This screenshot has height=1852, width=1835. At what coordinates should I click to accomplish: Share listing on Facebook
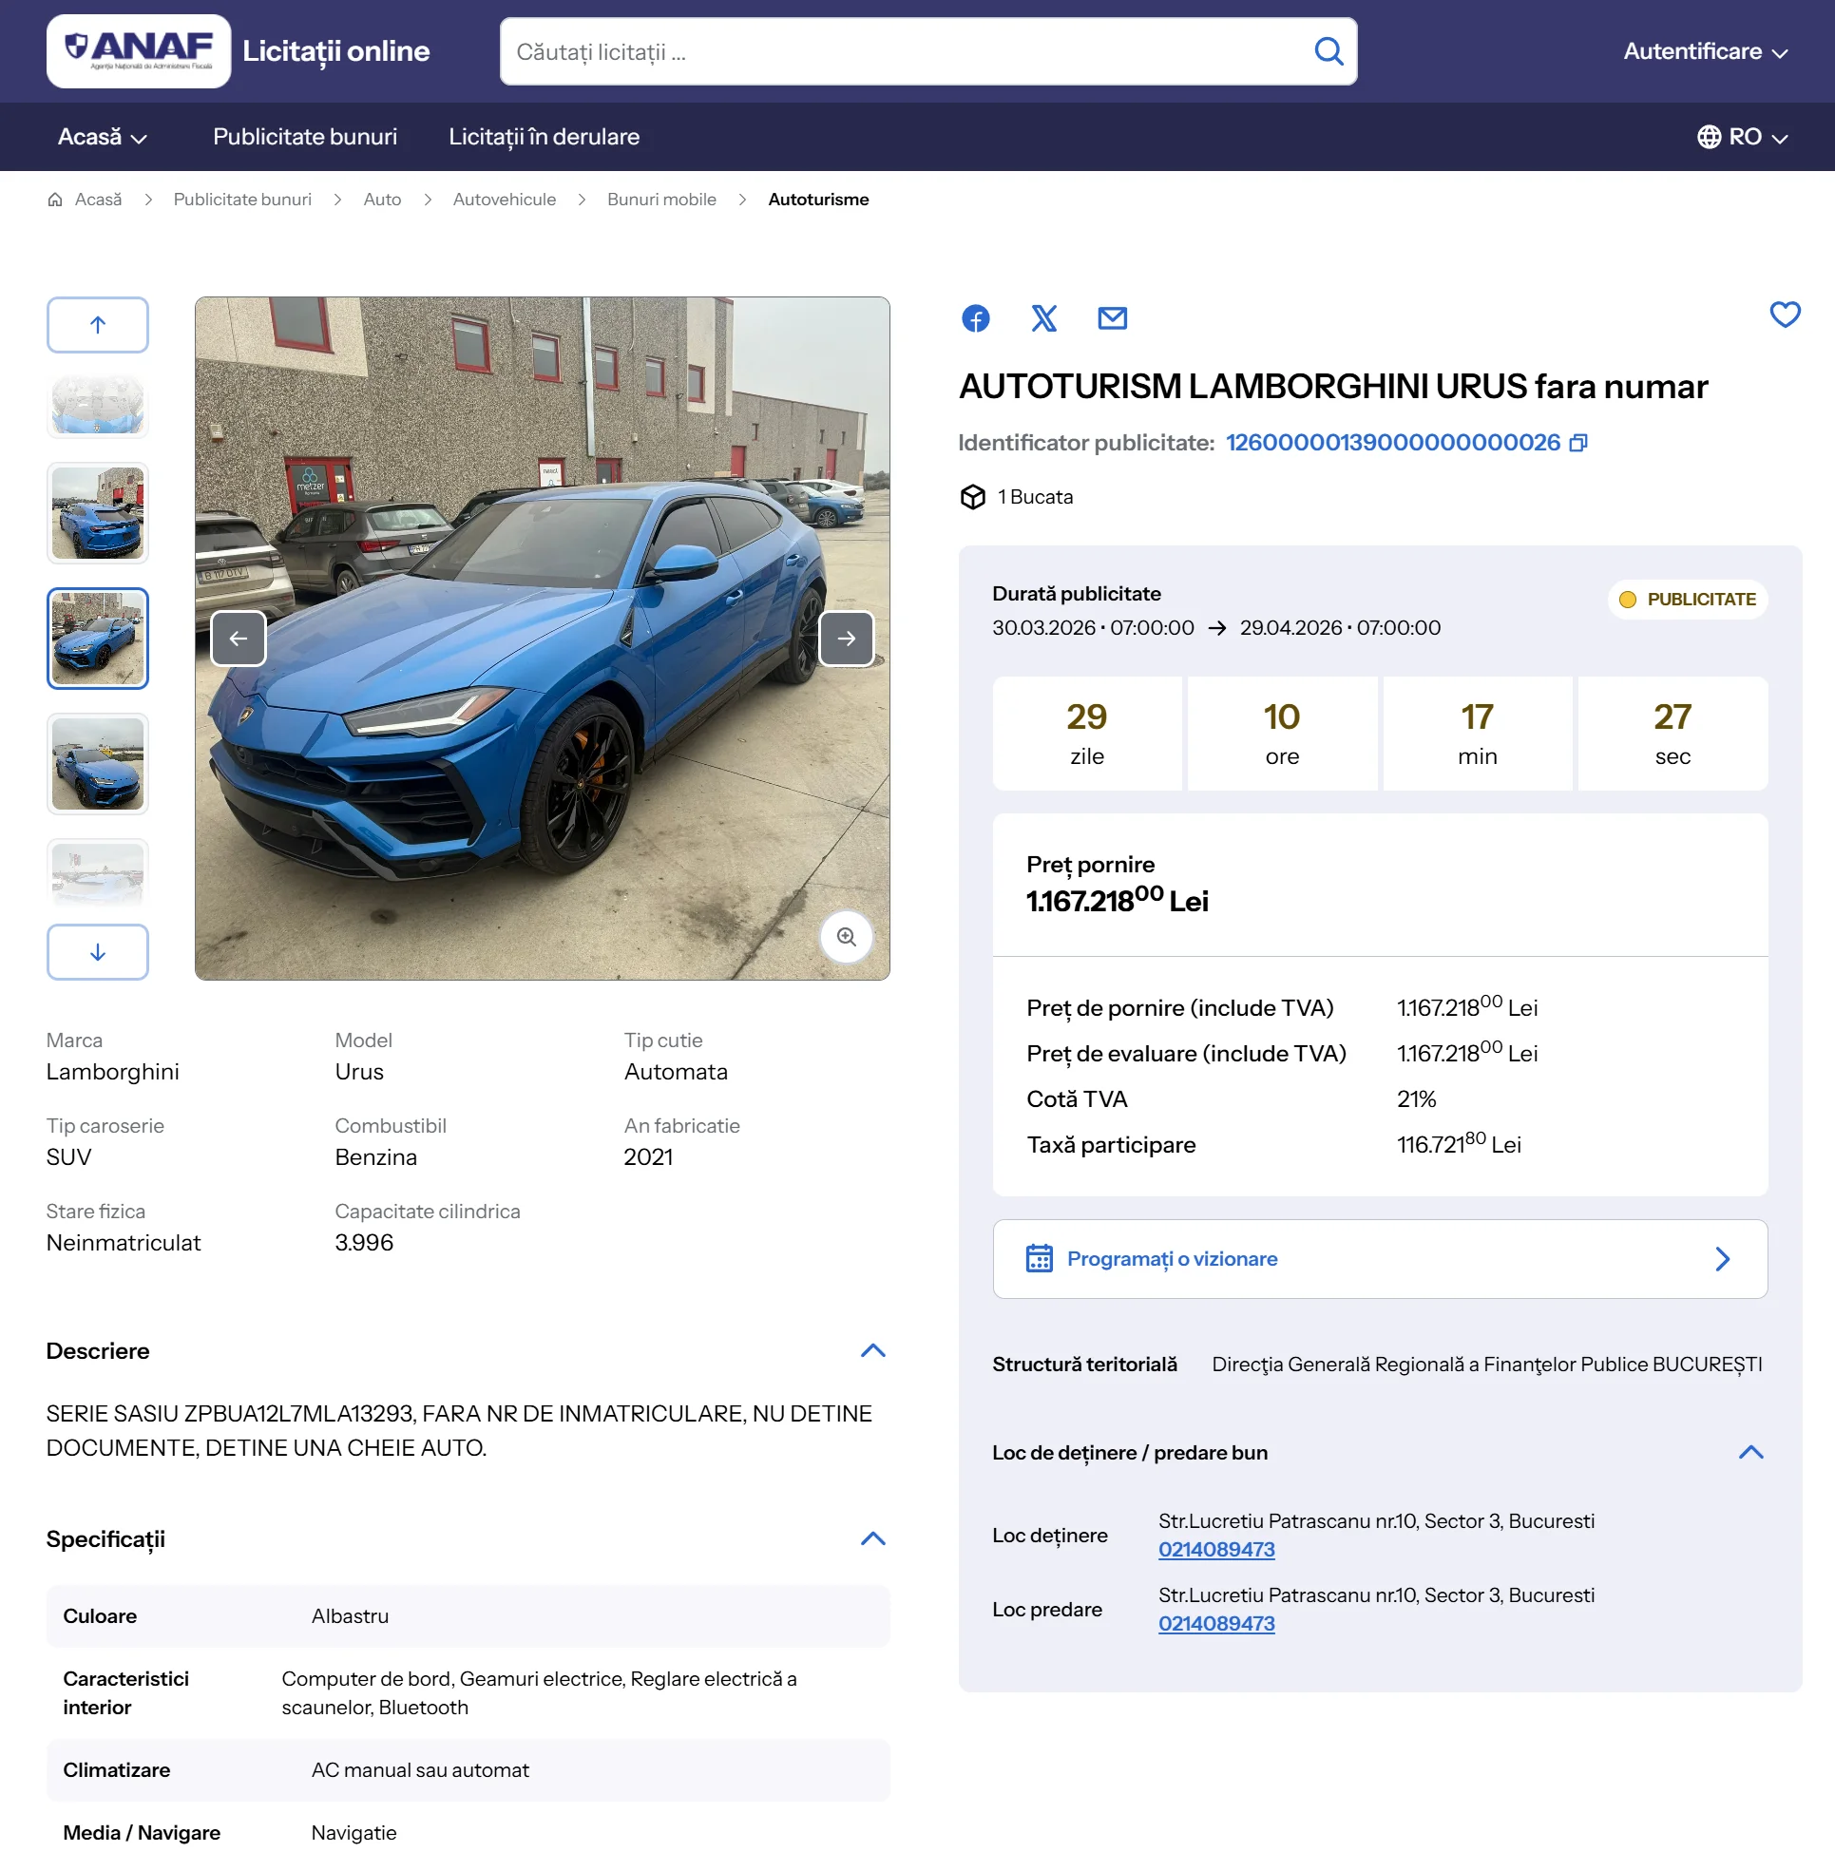[x=975, y=318]
